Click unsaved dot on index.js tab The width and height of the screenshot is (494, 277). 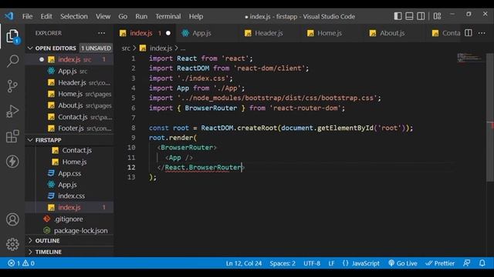168,33
